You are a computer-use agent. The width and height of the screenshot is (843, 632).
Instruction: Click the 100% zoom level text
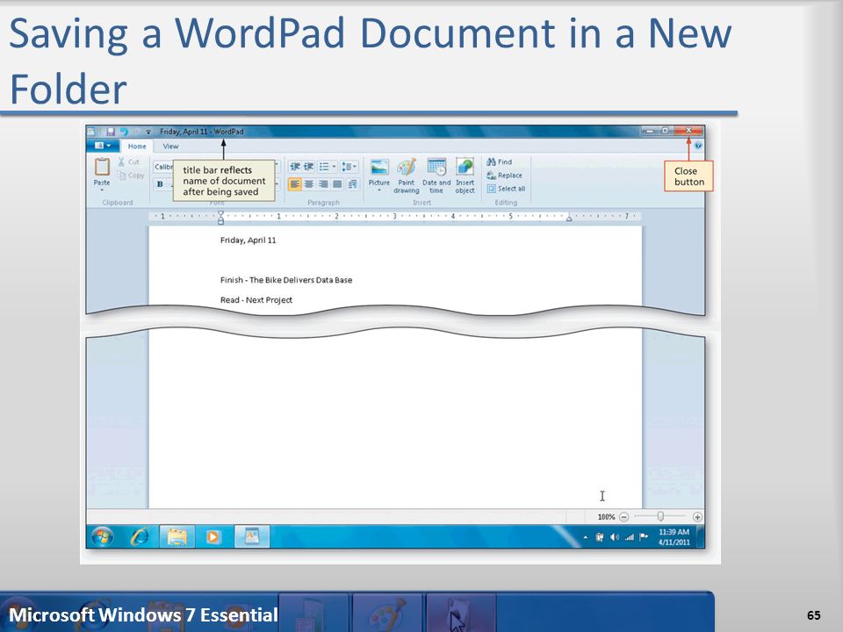coord(606,517)
